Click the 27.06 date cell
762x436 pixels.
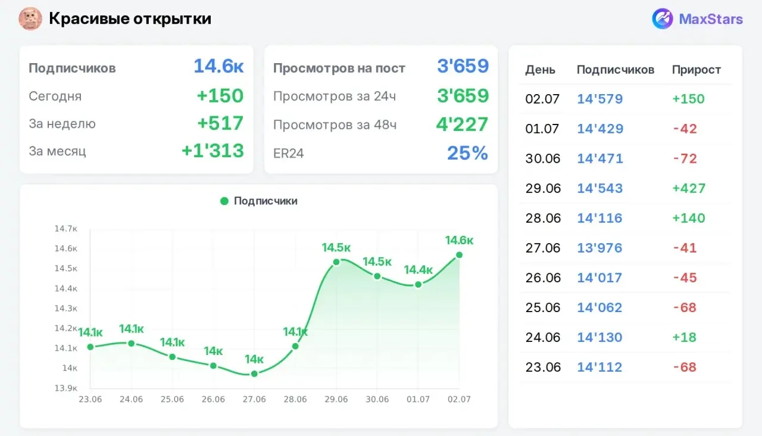pos(543,248)
